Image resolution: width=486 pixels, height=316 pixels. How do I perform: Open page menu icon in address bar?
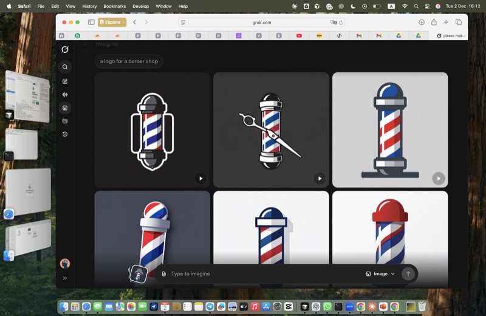(x=183, y=22)
